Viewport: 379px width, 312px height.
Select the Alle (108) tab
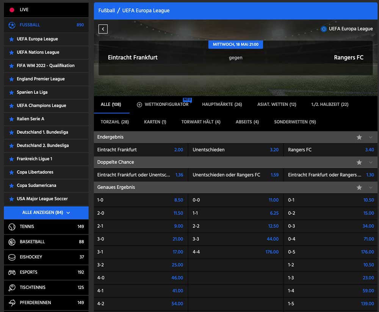tap(111, 104)
